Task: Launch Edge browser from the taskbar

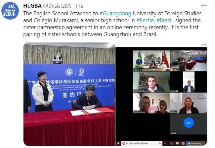Action: tap(171, 143)
